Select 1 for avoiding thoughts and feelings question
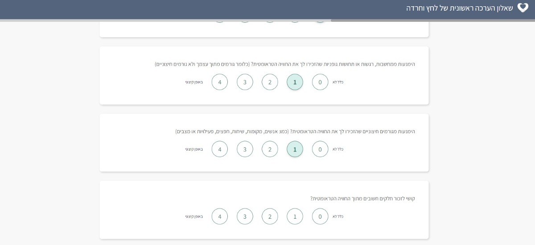The height and width of the screenshot is (245, 535). [295, 82]
